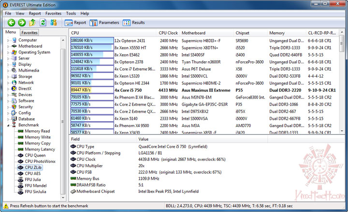
Task: Click the Value column header
Action: click(202, 139)
